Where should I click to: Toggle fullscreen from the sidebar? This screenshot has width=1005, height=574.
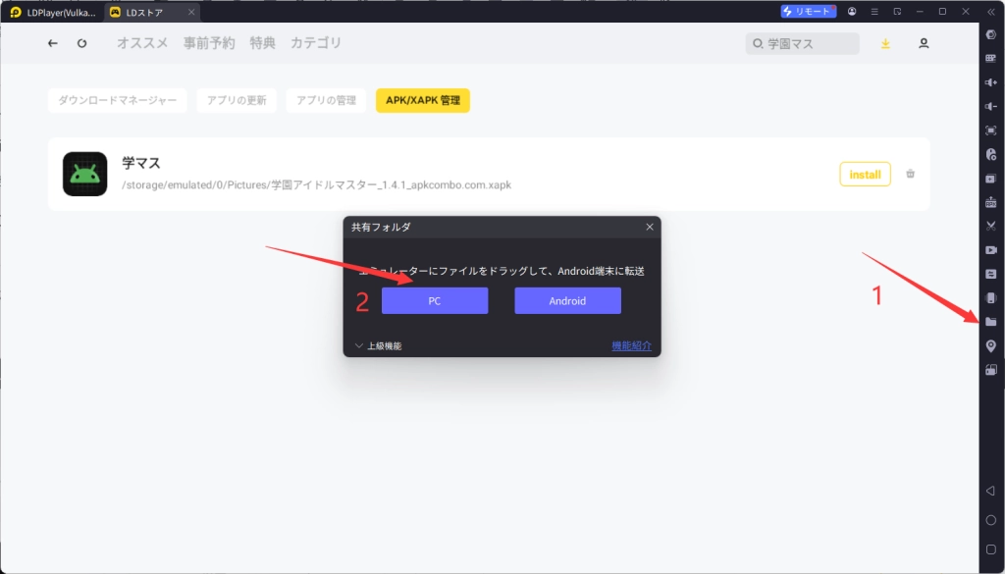[991, 130]
